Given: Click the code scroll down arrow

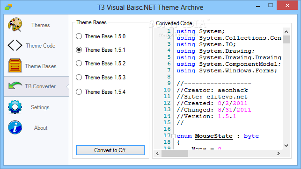Looking at the screenshot, I should coord(286,146).
